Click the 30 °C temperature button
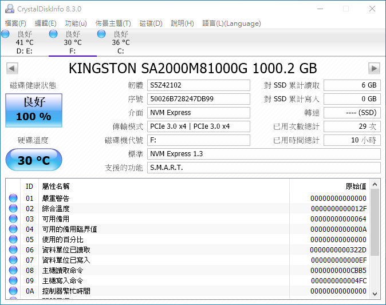386x305 pixels. (x=34, y=160)
